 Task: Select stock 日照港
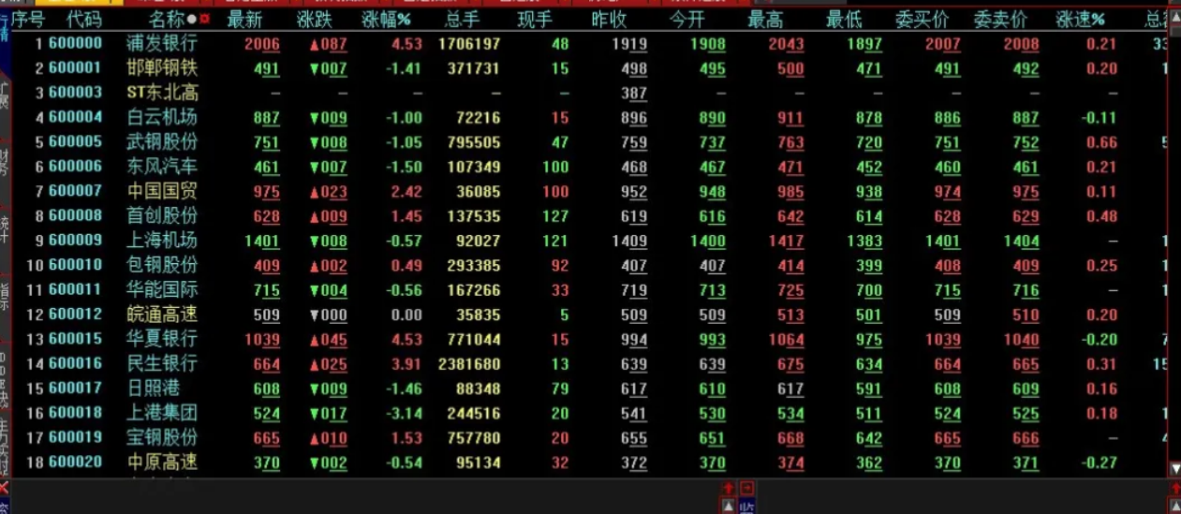tap(153, 388)
